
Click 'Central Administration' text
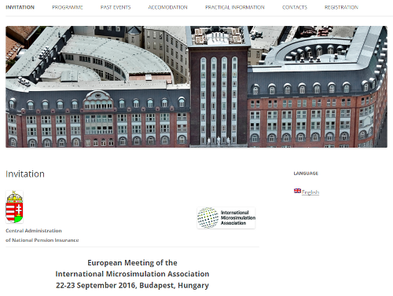(34, 231)
